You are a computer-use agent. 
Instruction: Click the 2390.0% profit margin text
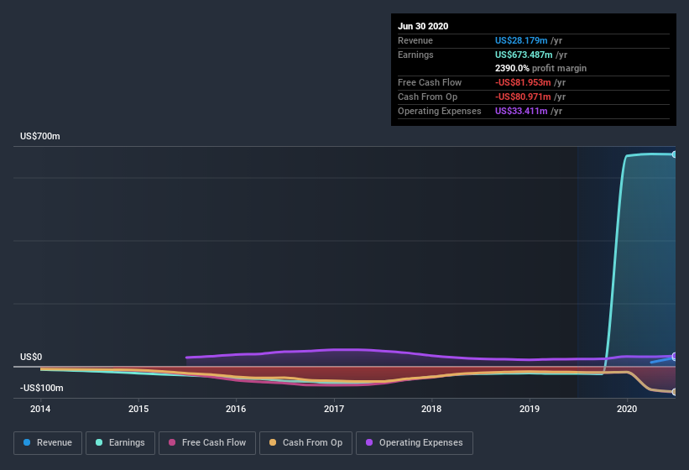pos(541,68)
